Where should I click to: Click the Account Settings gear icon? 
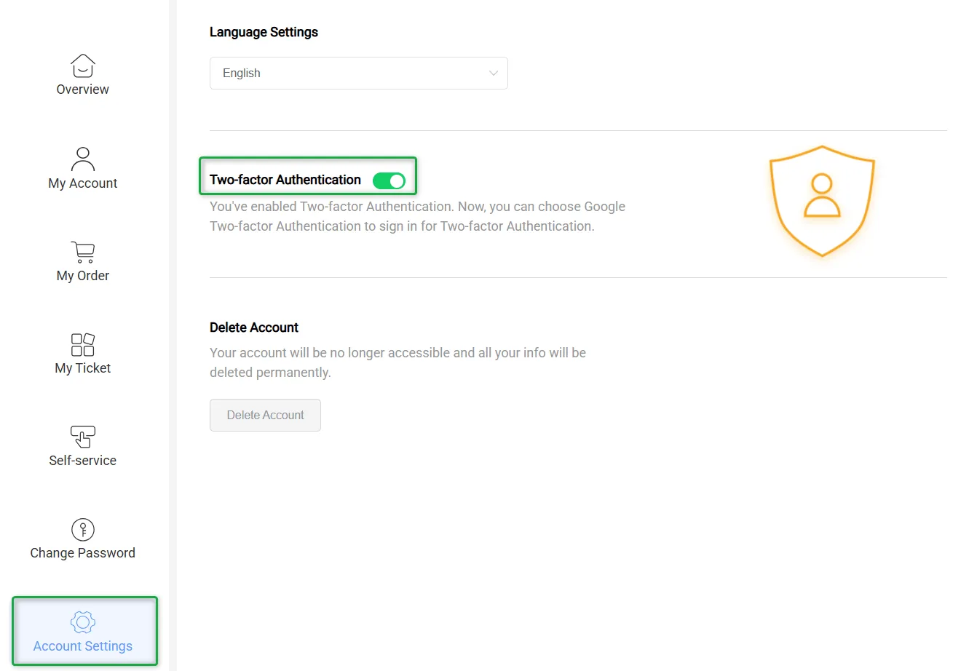[x=82, y=622]
